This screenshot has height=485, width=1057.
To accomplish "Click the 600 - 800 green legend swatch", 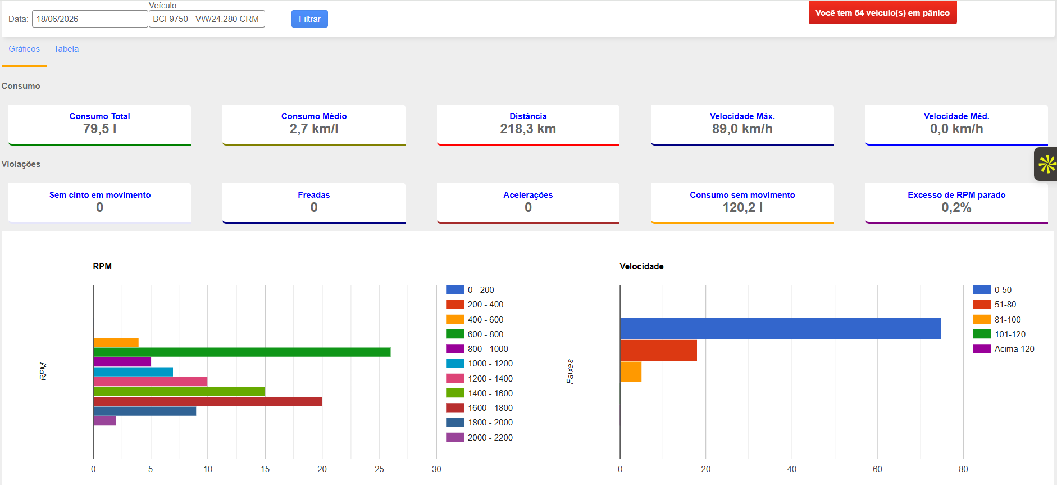I will (x=455, y=334).
